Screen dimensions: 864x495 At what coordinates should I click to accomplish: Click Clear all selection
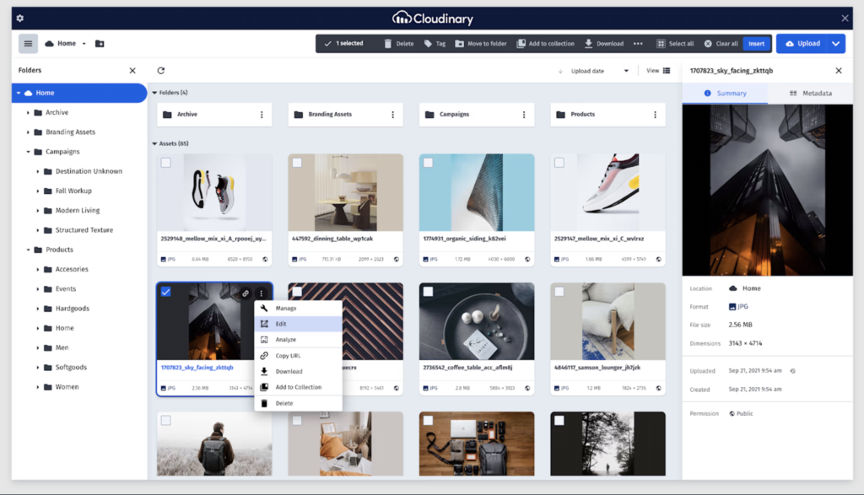coord(721,44)
